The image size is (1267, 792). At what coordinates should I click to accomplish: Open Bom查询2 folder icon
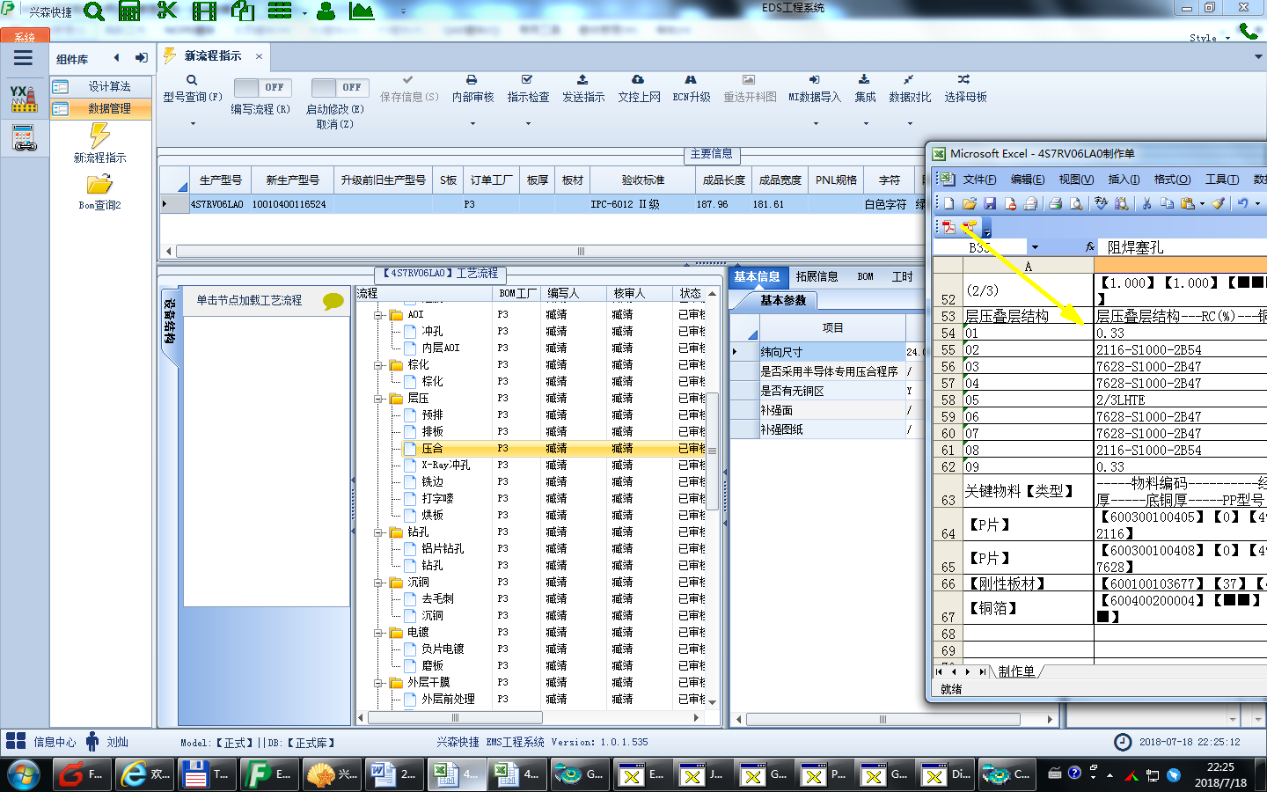(x=99, y=184)
